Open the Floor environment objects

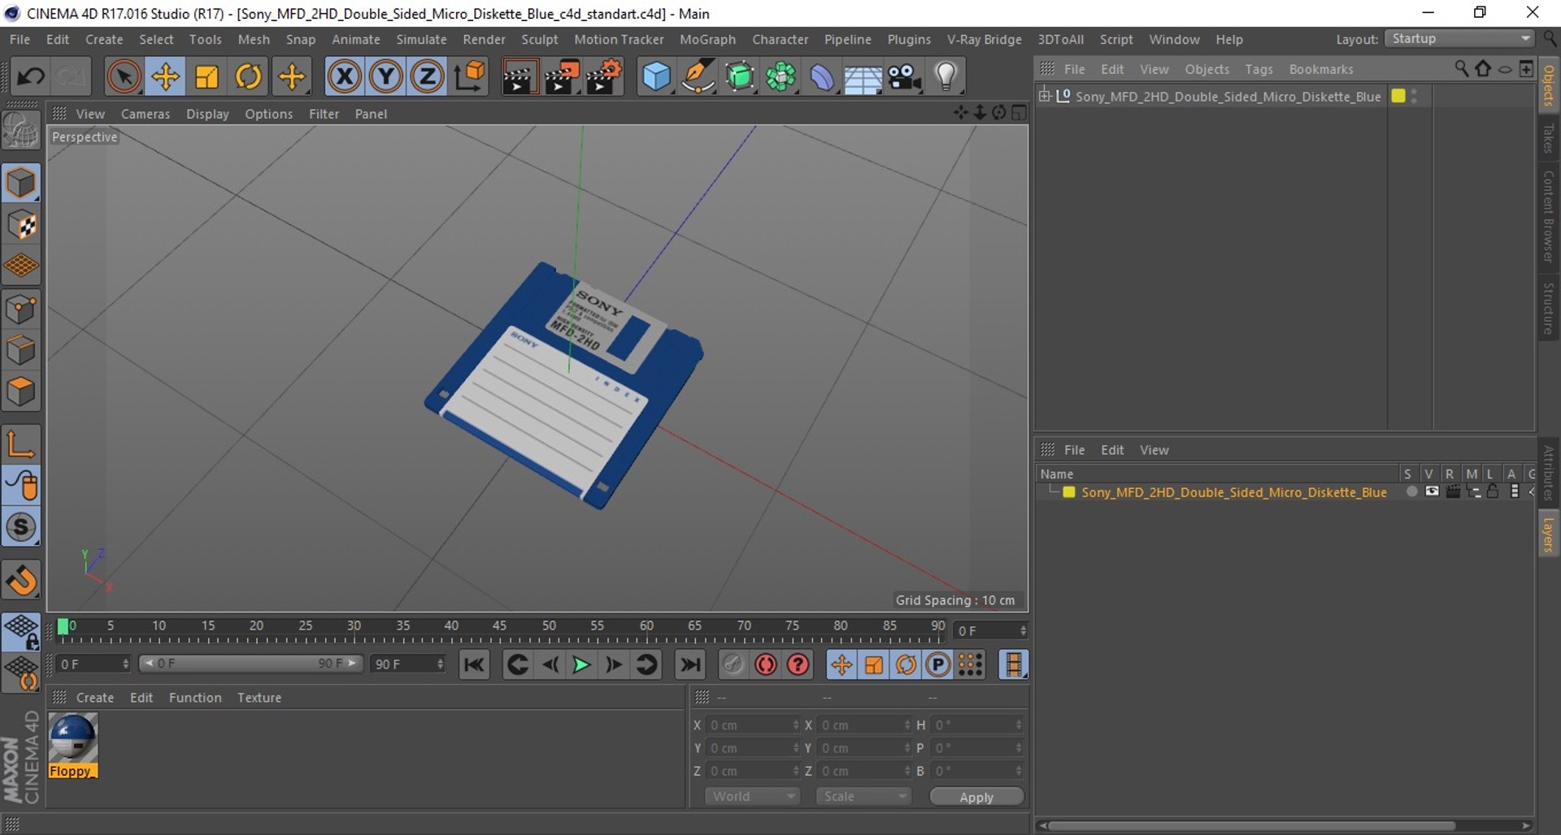pos(863,77)
